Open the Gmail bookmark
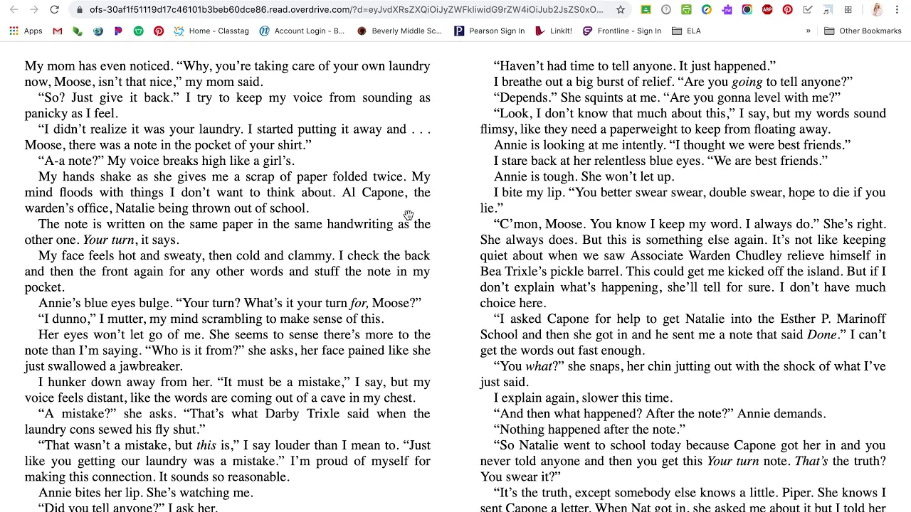911x512 pixels. click(58, 31)
